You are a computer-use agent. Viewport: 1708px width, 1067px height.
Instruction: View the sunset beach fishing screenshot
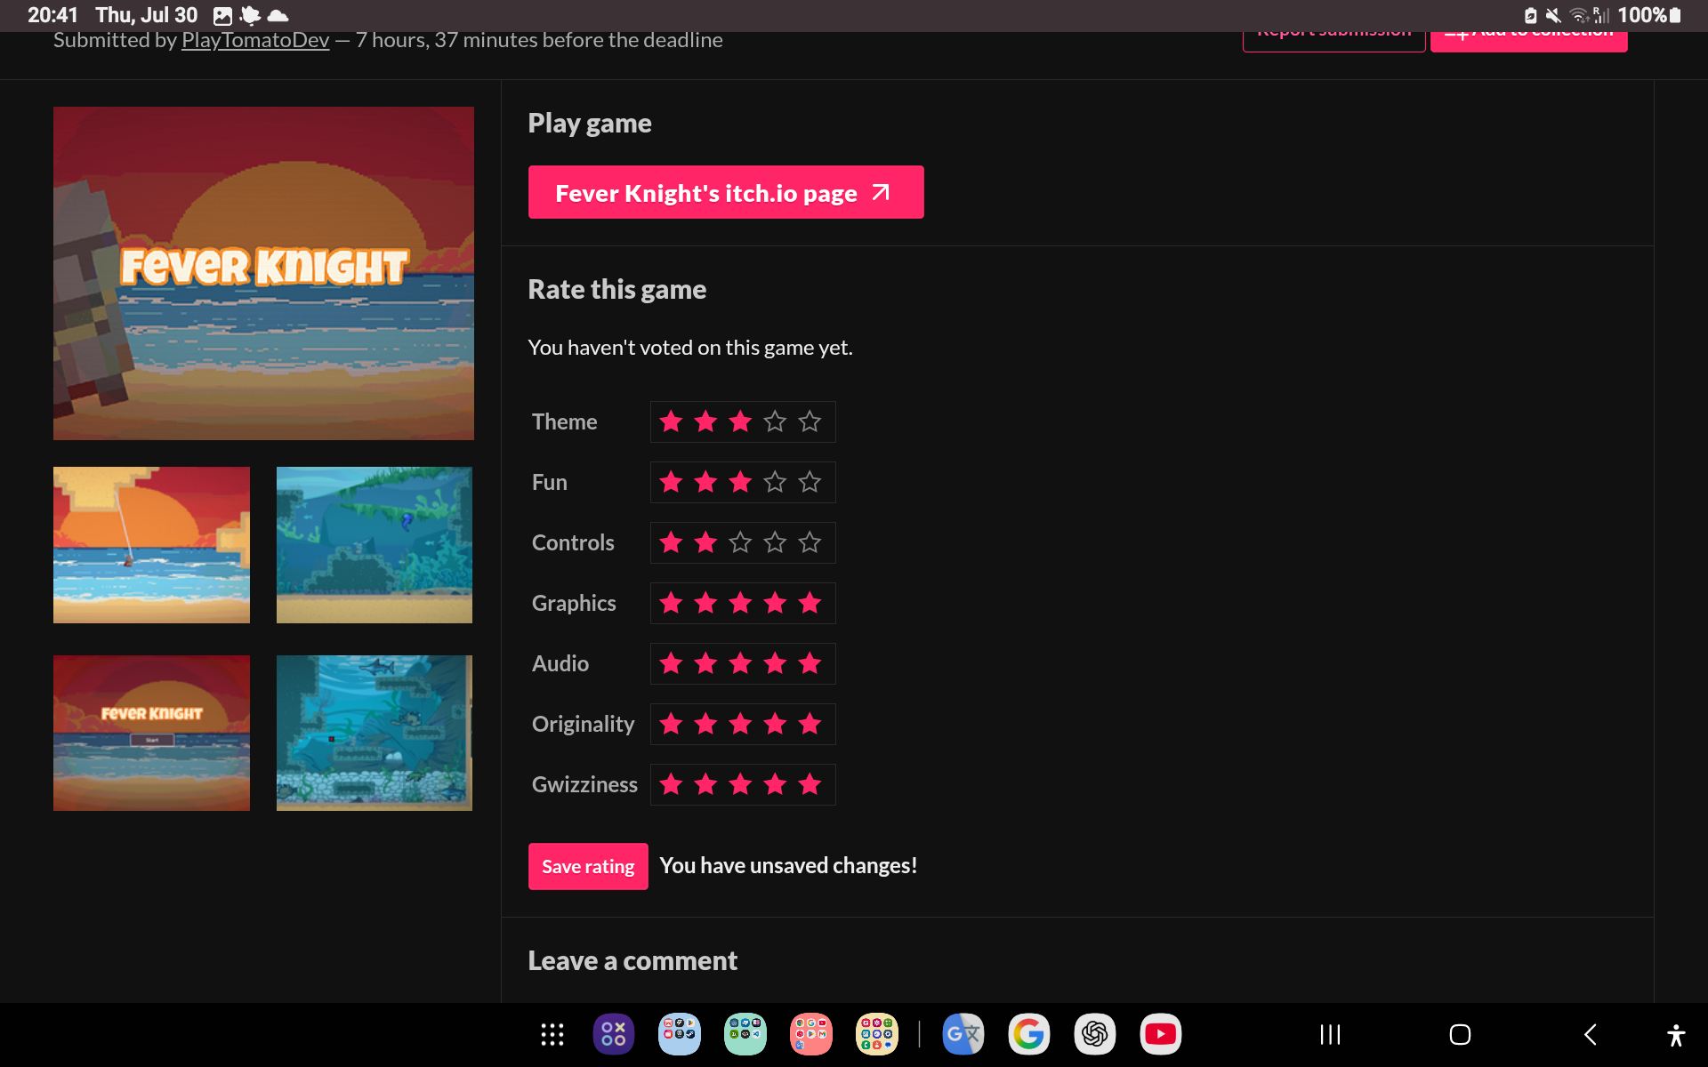[151, 545]
